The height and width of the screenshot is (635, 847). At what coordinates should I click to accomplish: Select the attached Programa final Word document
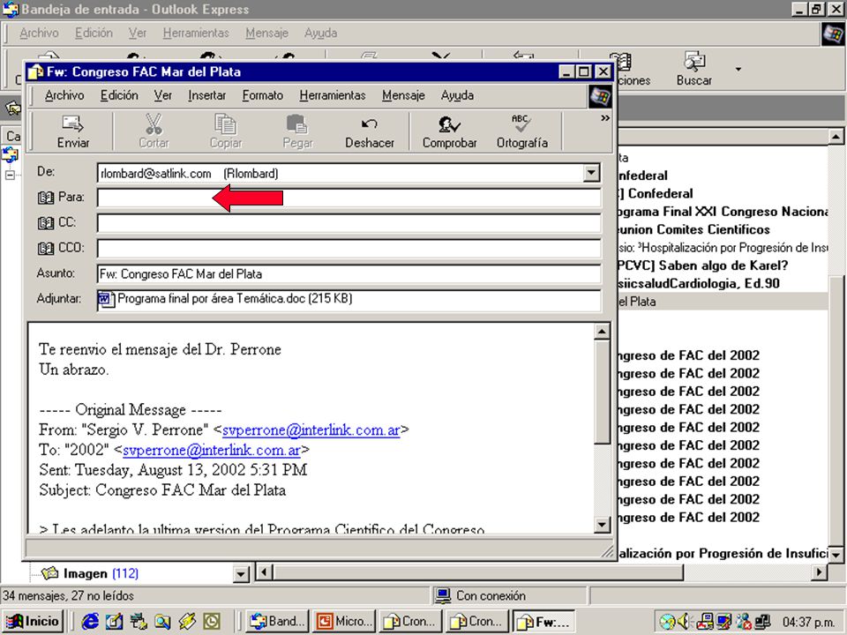point(225,299)
